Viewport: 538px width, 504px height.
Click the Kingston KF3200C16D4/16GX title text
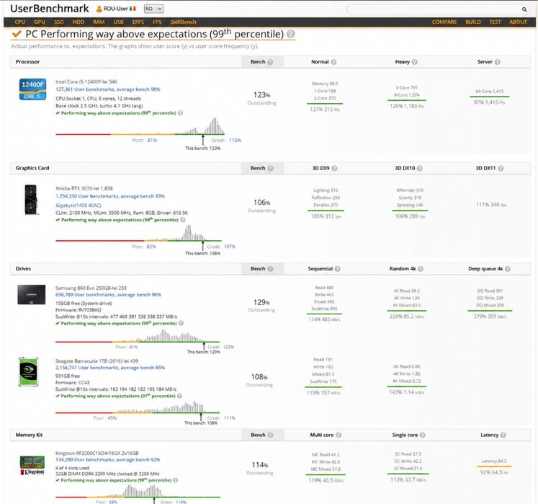pyautogui.click(x=97, y=453)
